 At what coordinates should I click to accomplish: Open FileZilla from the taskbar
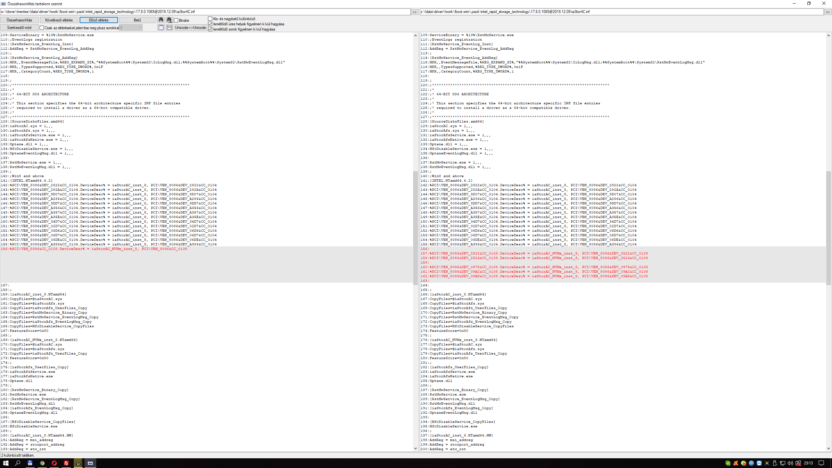[66, 463]
